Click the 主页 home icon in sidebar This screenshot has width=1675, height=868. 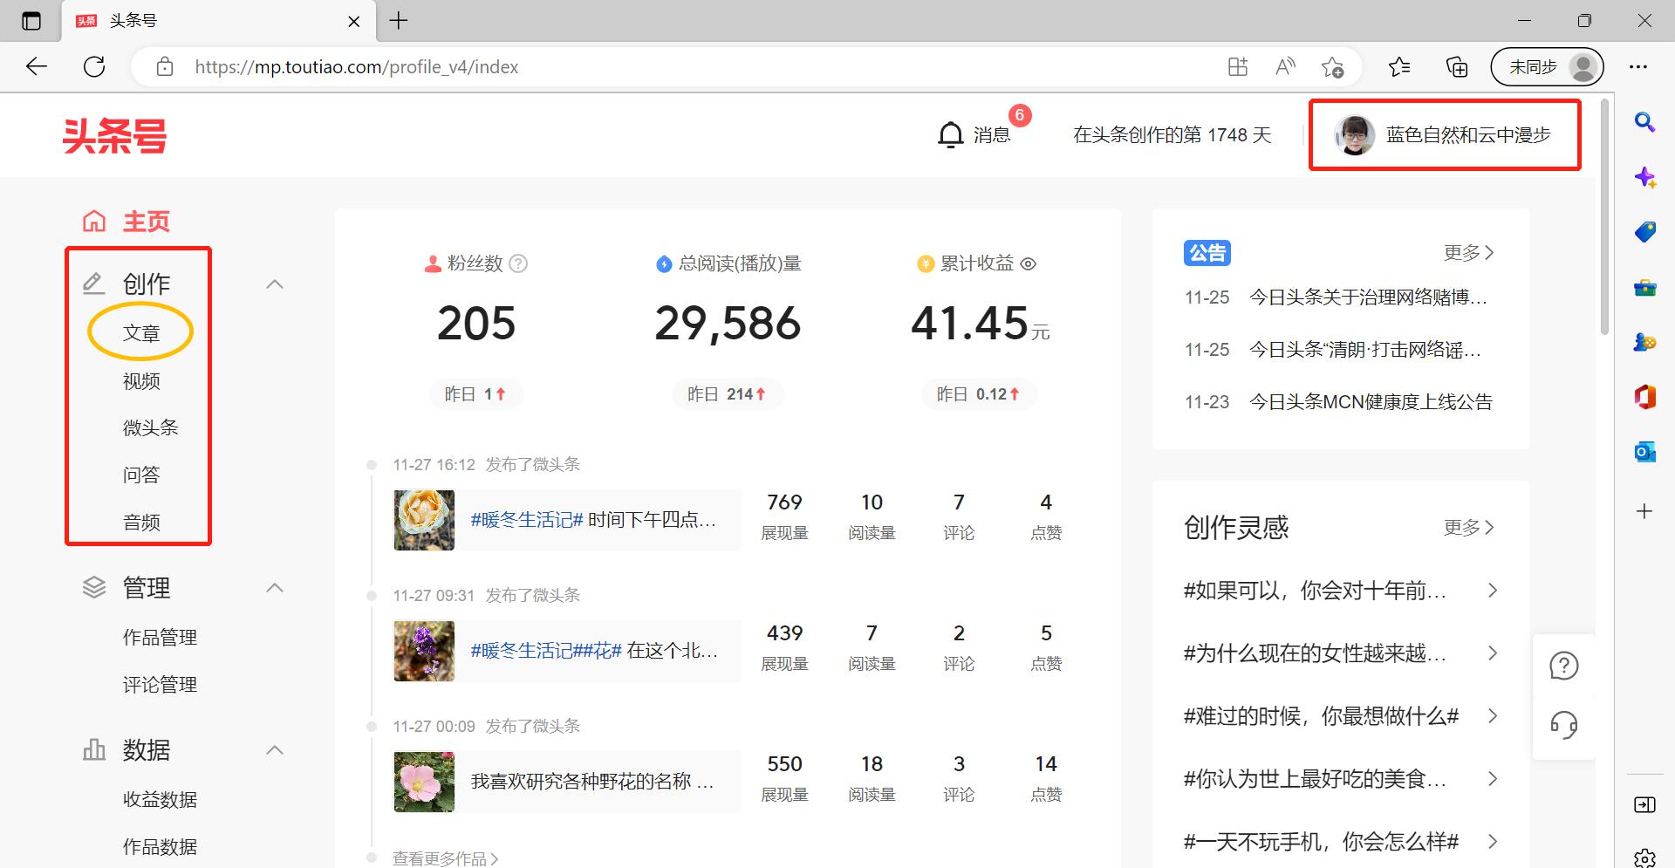tap(94, 220)
